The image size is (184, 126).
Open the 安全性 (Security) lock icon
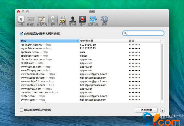coord(63,20)
